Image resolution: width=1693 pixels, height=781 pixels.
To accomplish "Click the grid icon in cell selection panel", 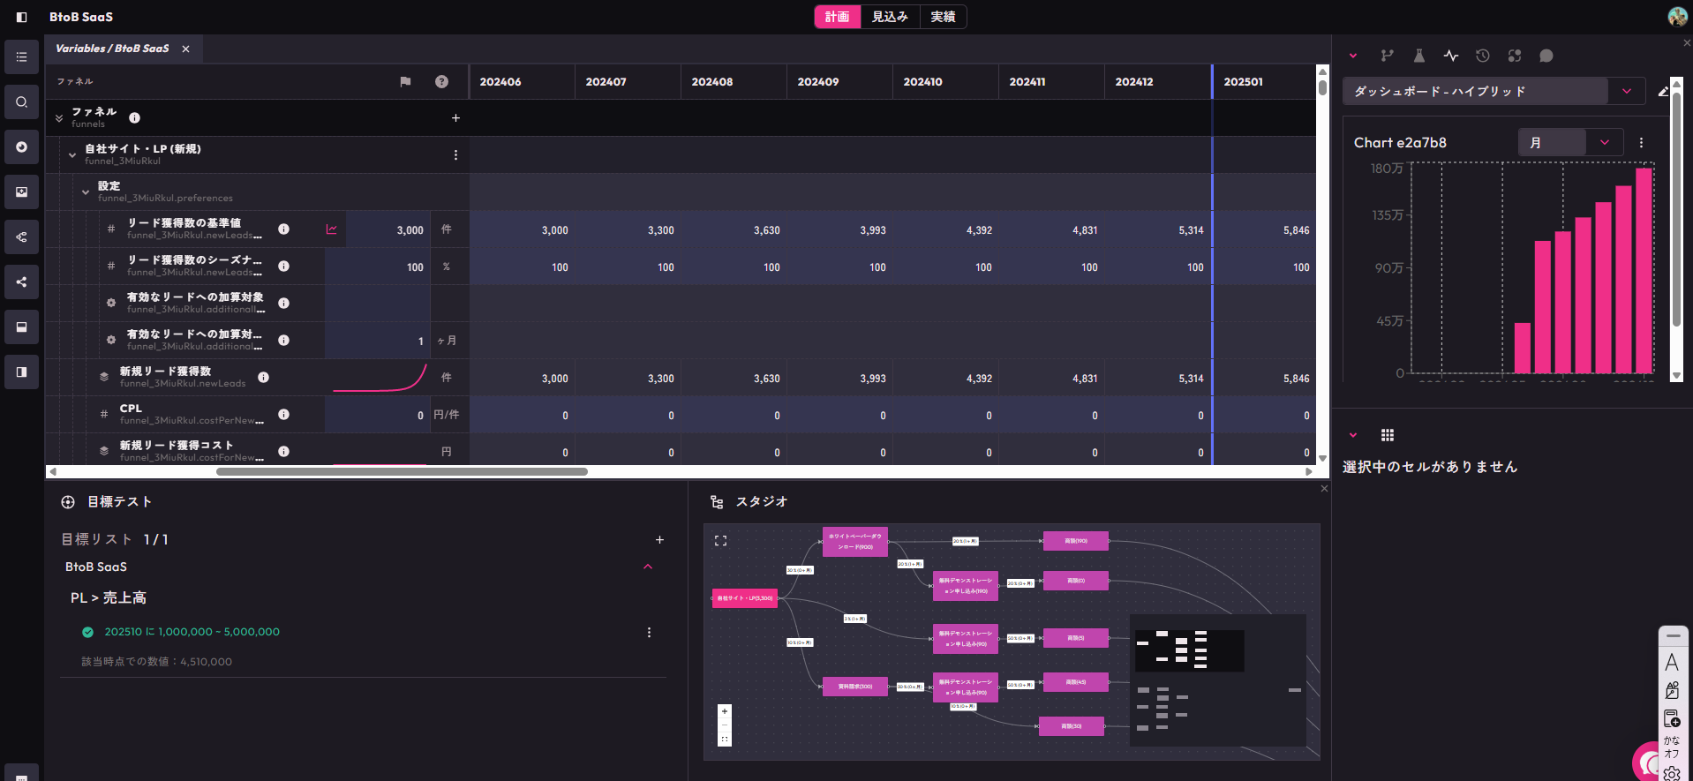I will (x=1387, y=435).
